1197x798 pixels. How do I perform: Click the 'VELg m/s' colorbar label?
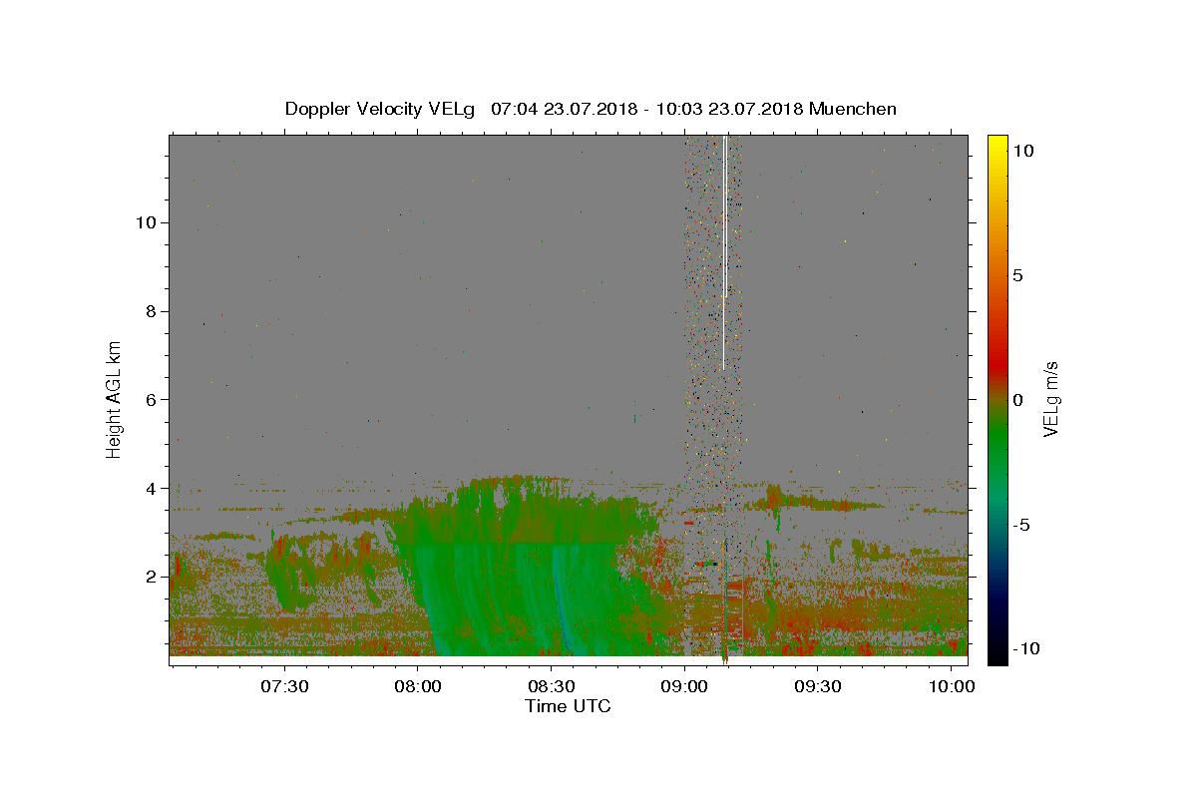[x=1050, y=399]
